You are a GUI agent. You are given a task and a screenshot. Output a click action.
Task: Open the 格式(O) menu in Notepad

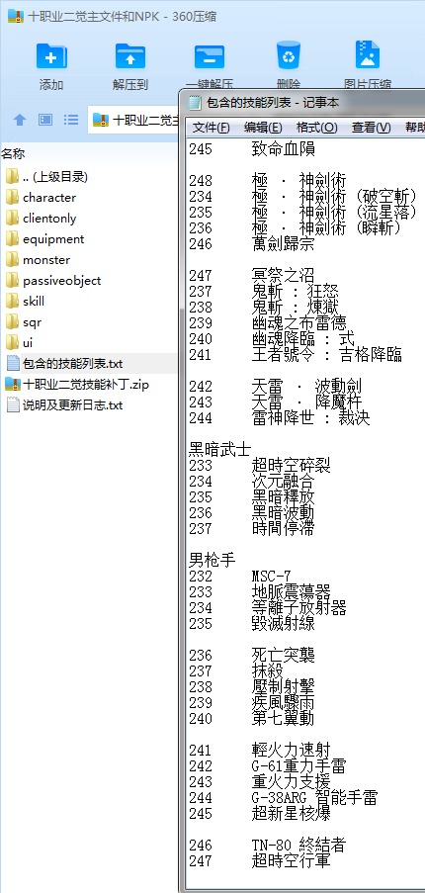(317, 127)
